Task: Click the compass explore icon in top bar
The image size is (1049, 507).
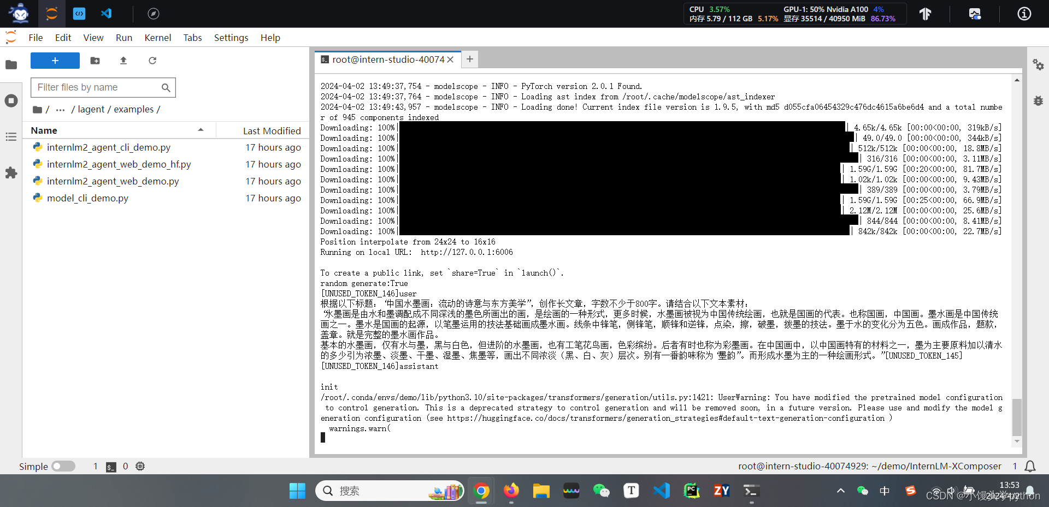Action: (x=154, y=14)
